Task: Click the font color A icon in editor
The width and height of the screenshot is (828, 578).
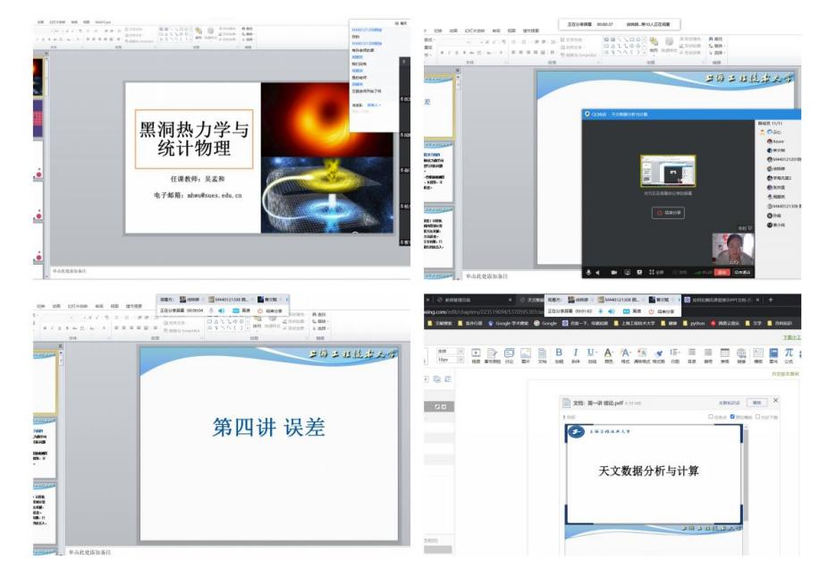Action: coord(609,353)
